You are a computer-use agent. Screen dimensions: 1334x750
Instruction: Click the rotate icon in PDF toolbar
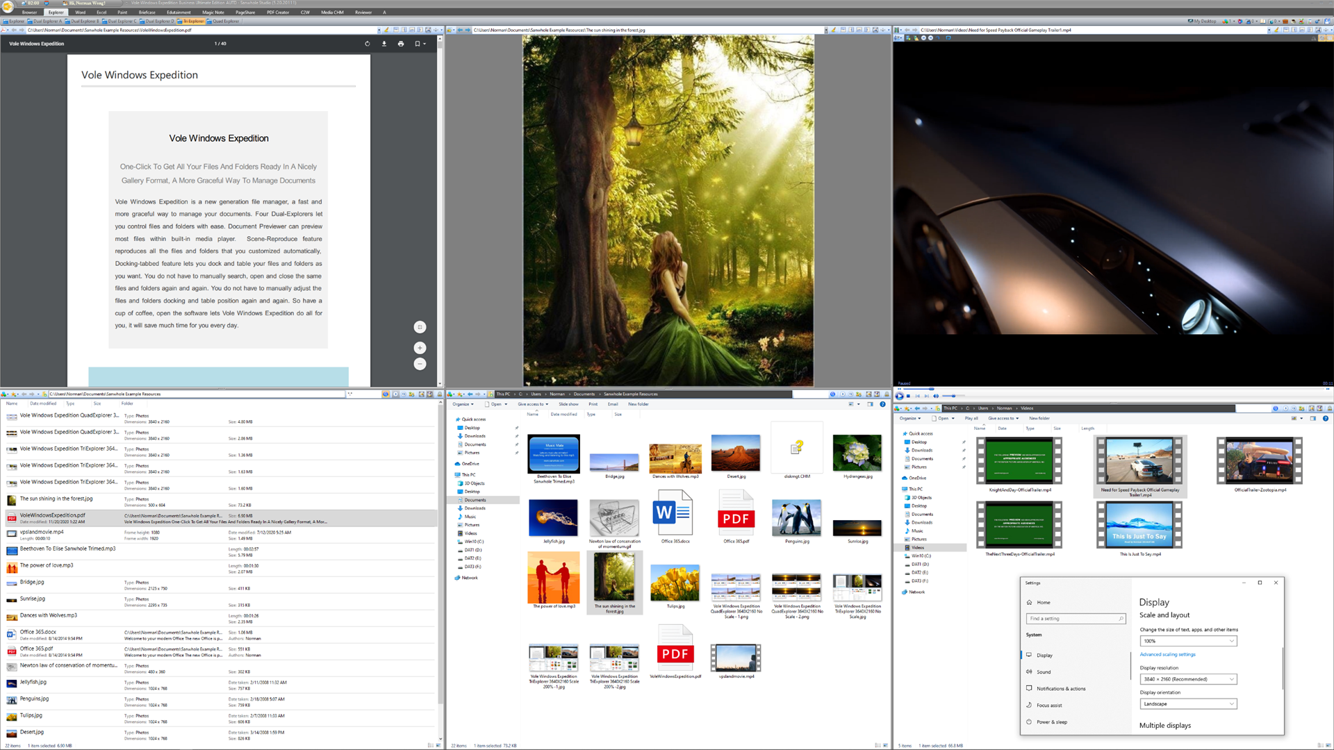367,44
